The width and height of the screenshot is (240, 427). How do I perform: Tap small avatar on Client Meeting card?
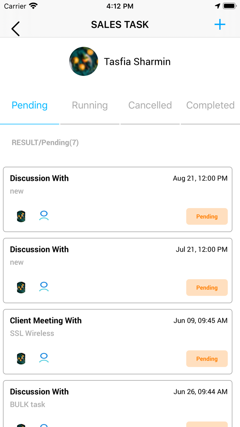point(21,358)
